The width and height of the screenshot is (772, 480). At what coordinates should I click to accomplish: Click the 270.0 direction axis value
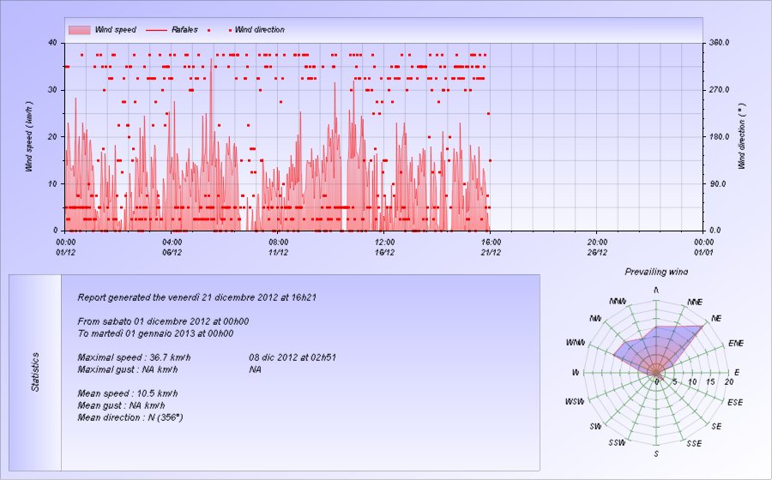pos(720,90)
